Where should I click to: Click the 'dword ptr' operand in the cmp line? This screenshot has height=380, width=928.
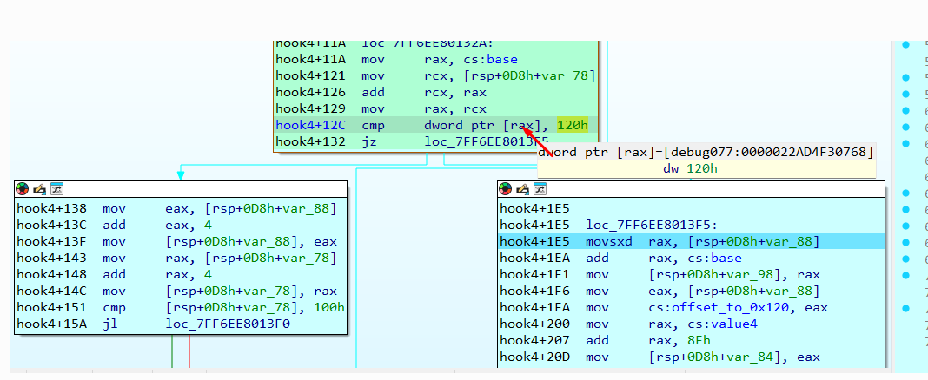[460, 125]
